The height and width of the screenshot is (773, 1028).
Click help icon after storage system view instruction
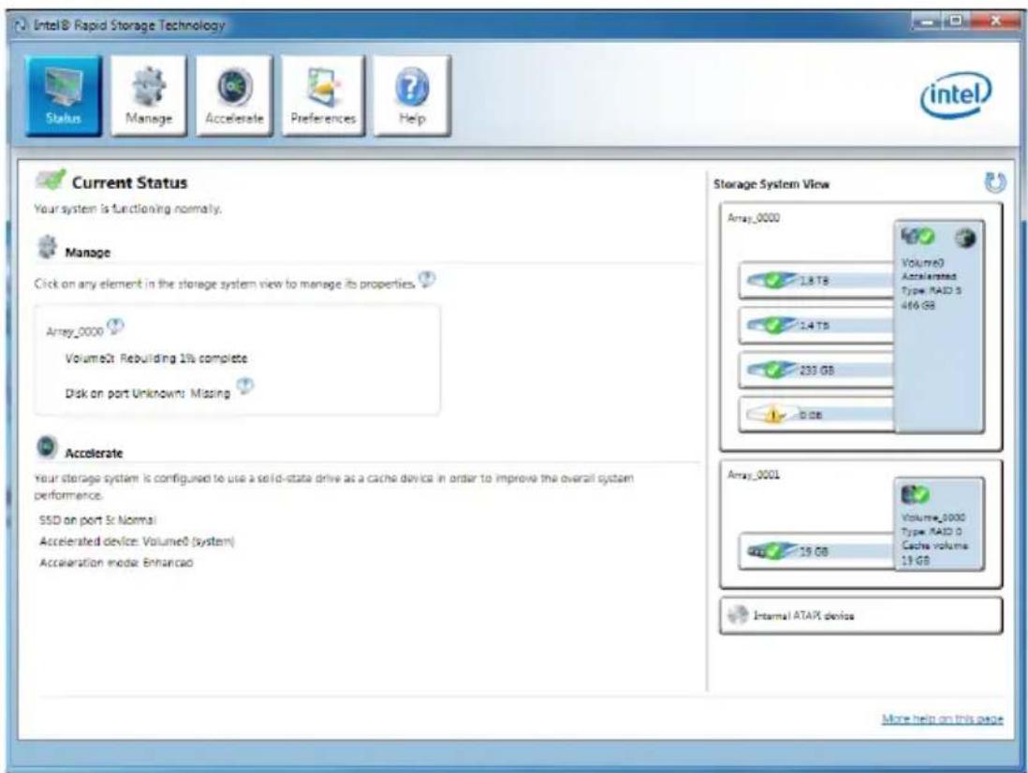click(427, 280)
